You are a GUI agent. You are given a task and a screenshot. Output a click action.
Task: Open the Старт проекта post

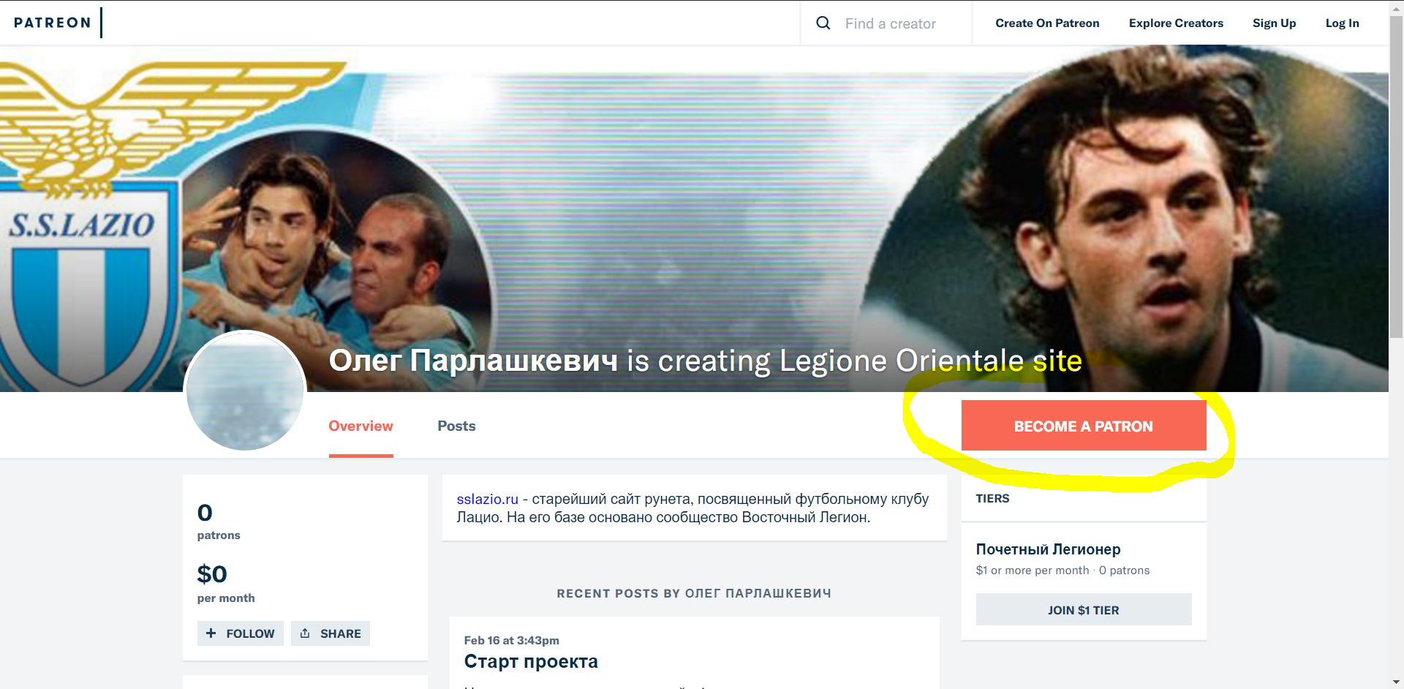coord(531,662)
